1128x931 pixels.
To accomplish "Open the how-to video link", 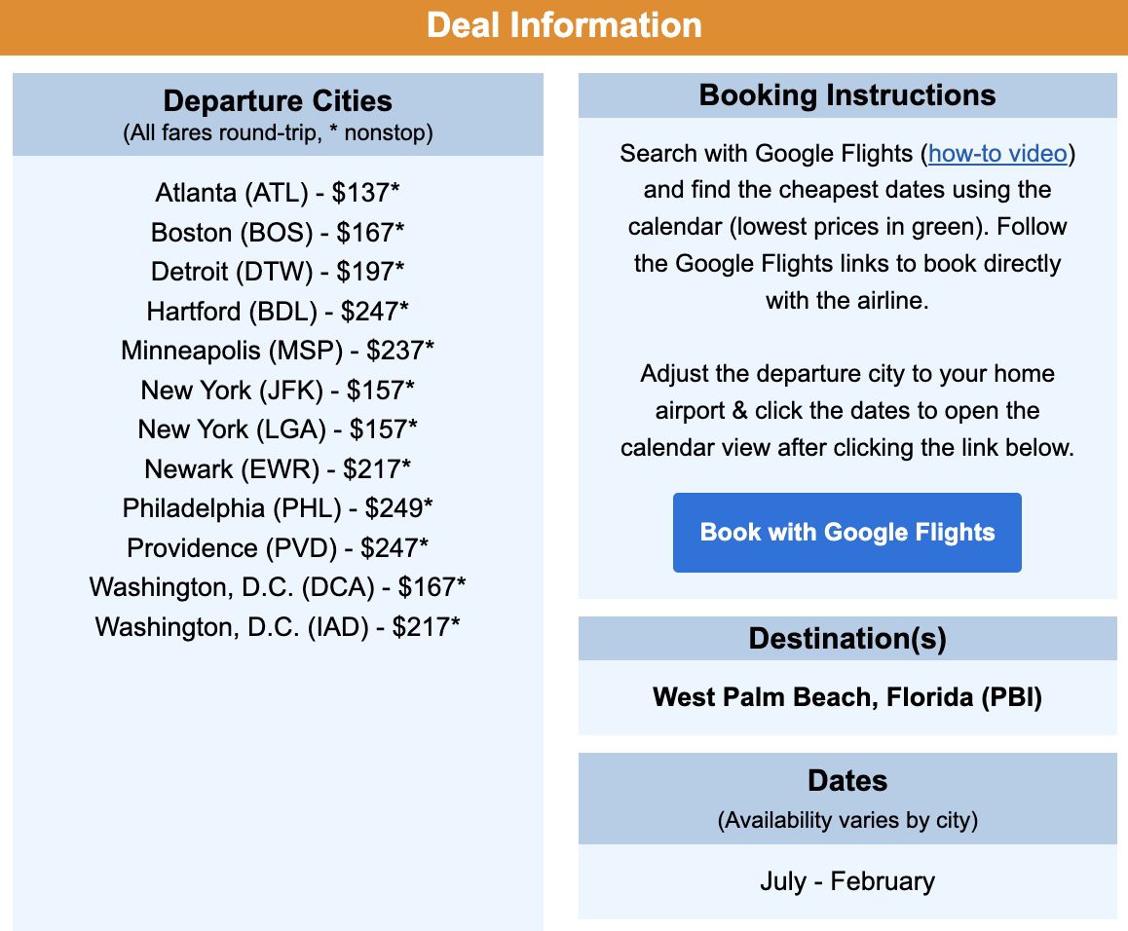I will 996,153.
